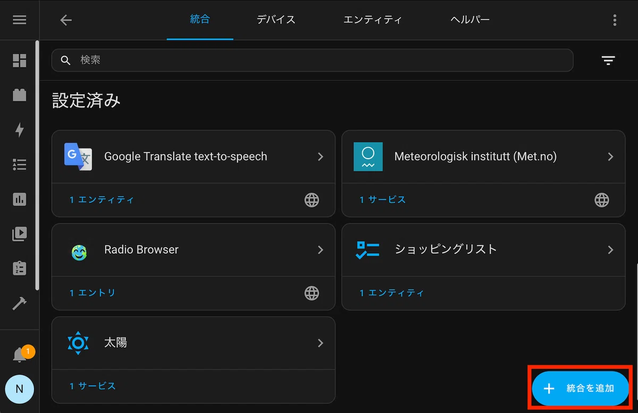Open the To-do clipboard sidebar icon
The height and width of the screenshot is (413, 638).
20,268
